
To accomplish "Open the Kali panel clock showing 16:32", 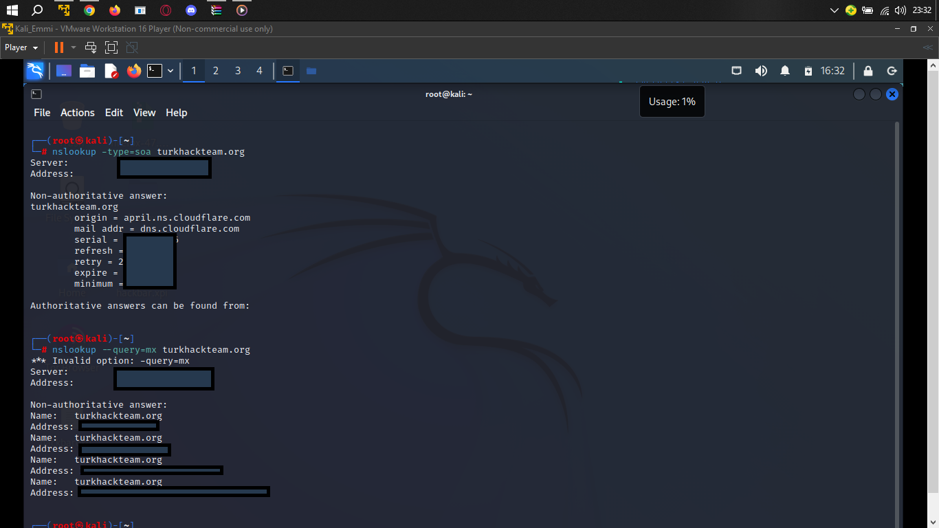I will click(832, 71).
